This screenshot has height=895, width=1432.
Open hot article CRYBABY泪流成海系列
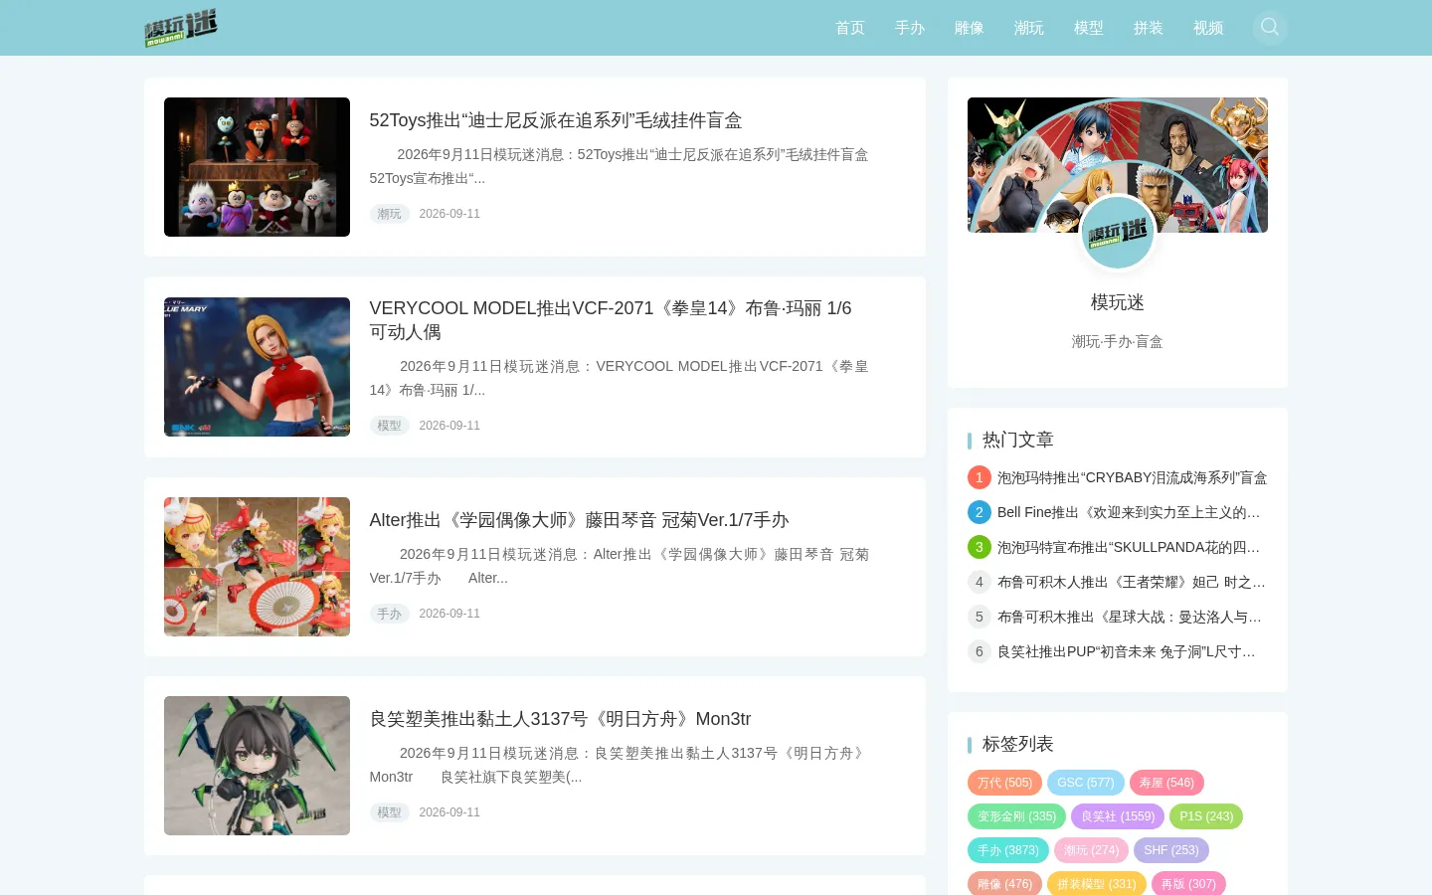1132,477
